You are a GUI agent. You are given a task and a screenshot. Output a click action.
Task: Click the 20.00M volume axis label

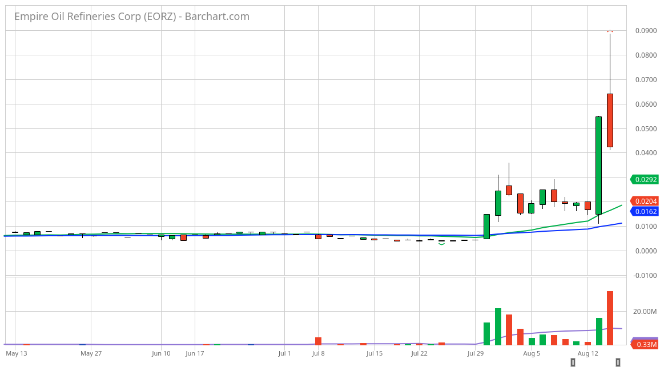645,312
